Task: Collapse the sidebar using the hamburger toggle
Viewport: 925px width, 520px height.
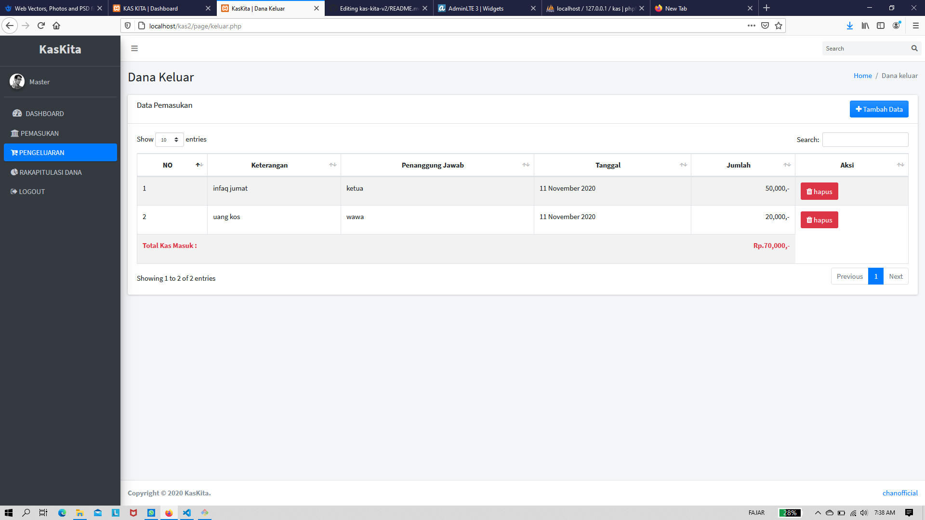Action: [x=134, y=48]
